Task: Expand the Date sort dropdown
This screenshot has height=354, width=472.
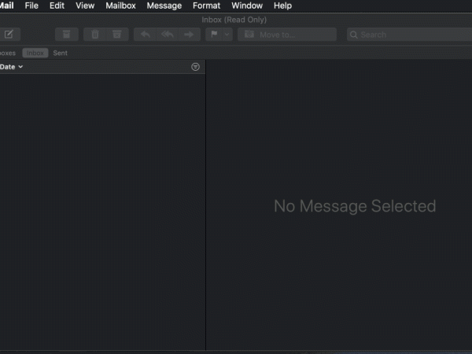Action: (12, 67)
